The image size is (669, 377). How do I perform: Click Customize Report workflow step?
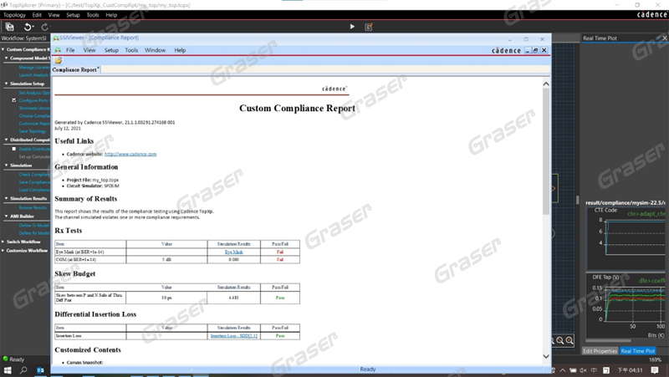point(34,123)
